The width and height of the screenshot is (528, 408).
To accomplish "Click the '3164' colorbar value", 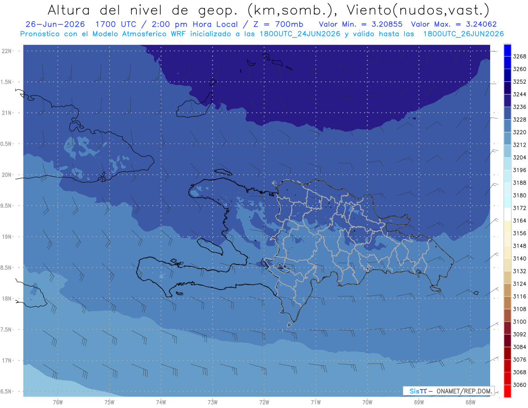I will 520,221.
